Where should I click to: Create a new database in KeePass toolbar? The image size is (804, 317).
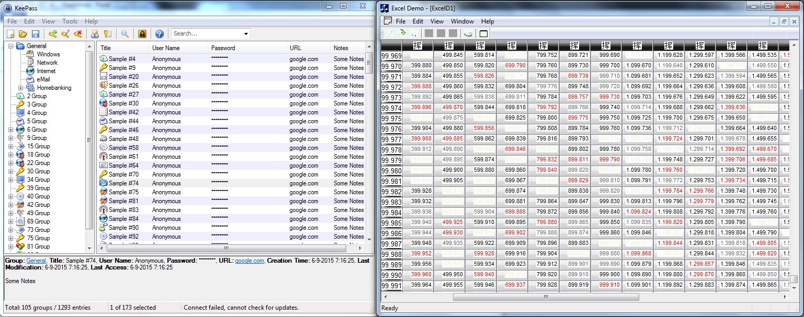(x=10, y=34)
